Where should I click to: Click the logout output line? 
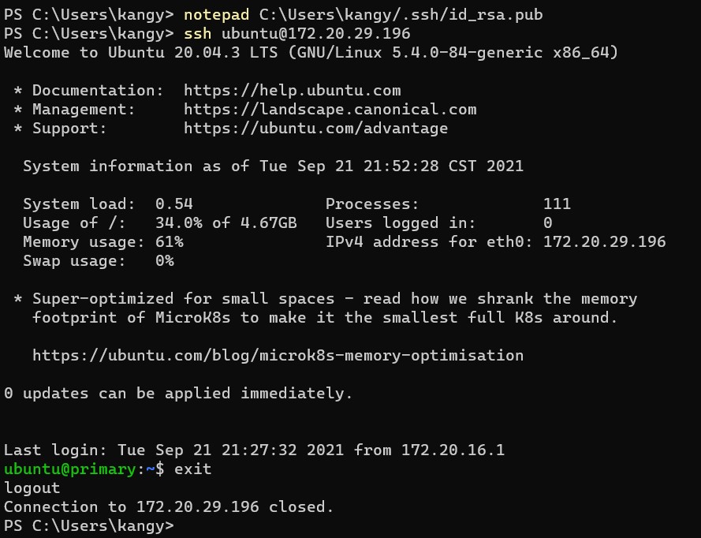click(x=32, y=488)
